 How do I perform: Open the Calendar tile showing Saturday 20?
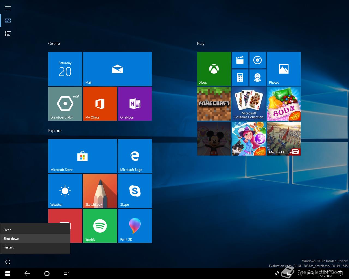point(65,69)
